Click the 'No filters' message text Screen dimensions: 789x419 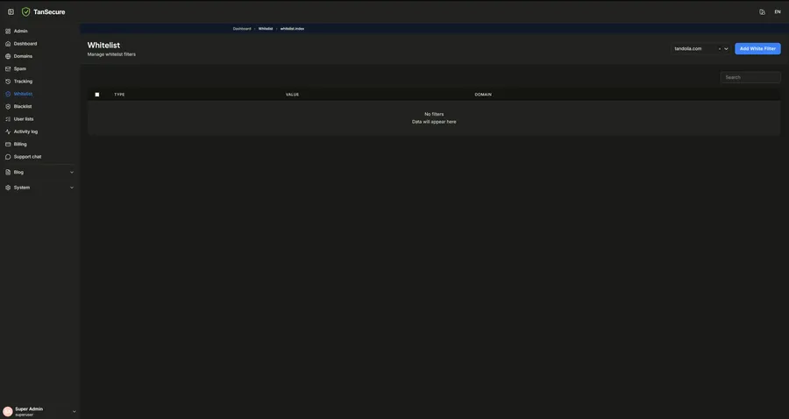[x=434, y=114]
